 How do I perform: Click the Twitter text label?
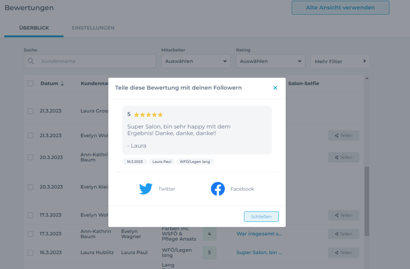click(x=167, y=189)
